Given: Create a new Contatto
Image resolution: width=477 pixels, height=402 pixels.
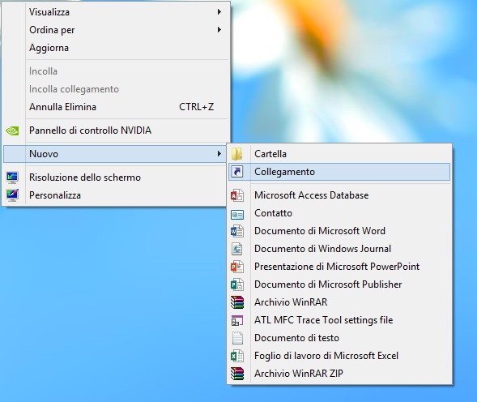Looking at the screenshot, I should click(339, 213).
